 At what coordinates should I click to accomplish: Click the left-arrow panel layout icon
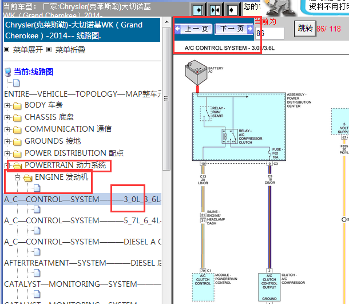(x=232, y=10)
